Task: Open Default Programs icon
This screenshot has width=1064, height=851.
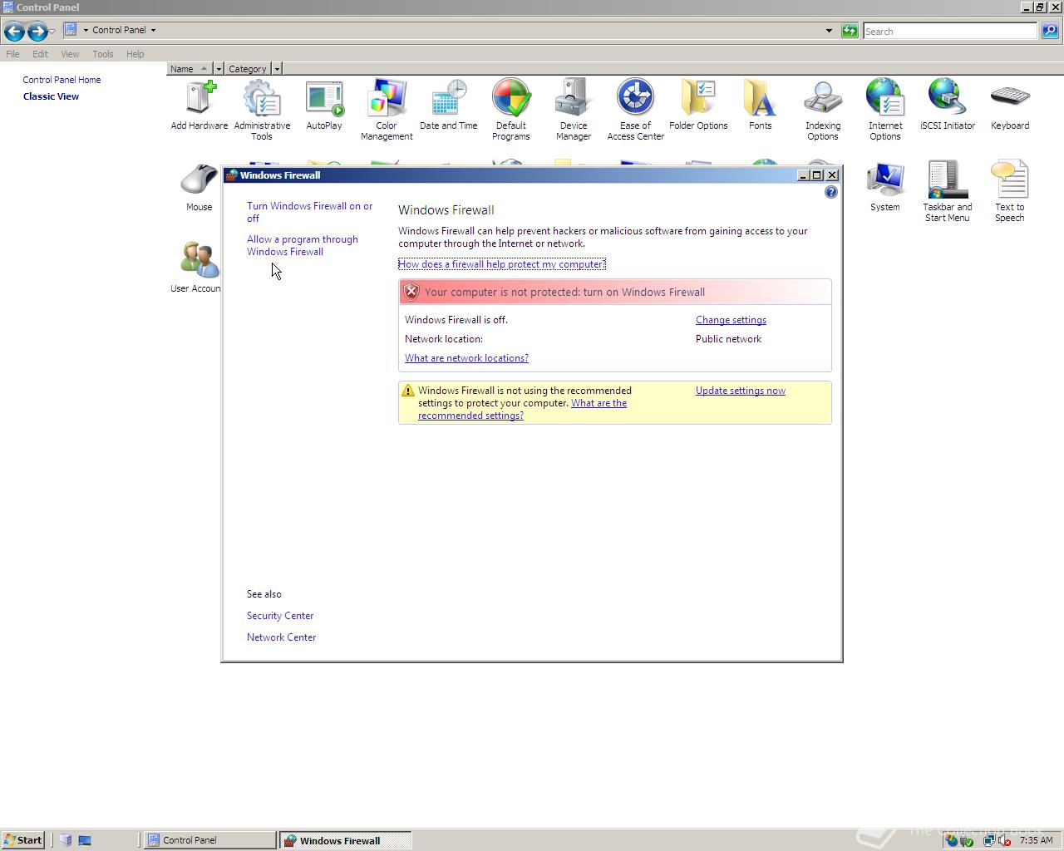Action: pos(511,111)
